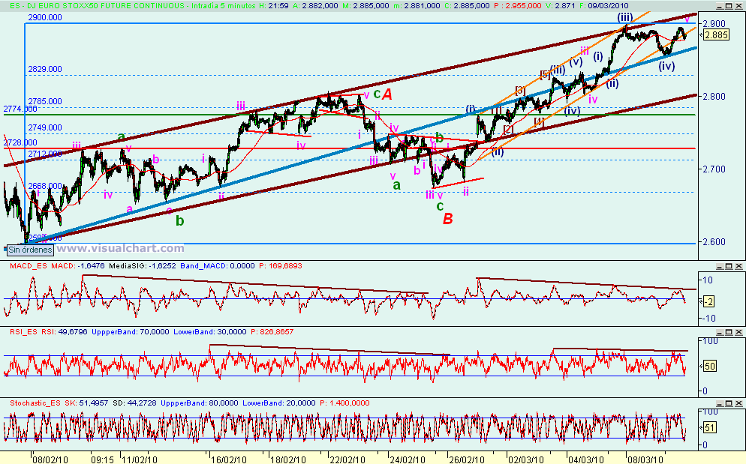Maximize the MACD_ES indicator panel
746x464 pixels.
coord(728,267)
